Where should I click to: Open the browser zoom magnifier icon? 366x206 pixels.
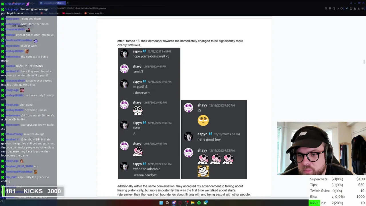coord(326,9)
